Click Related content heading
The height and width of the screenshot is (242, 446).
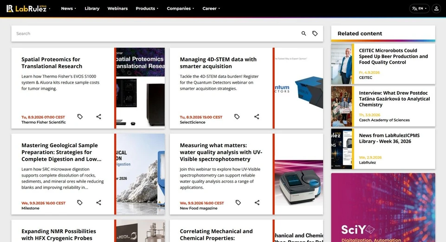360,33
